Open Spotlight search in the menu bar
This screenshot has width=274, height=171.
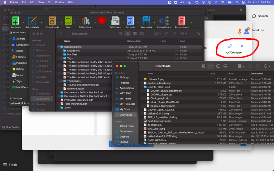click(x=237, y=2)
